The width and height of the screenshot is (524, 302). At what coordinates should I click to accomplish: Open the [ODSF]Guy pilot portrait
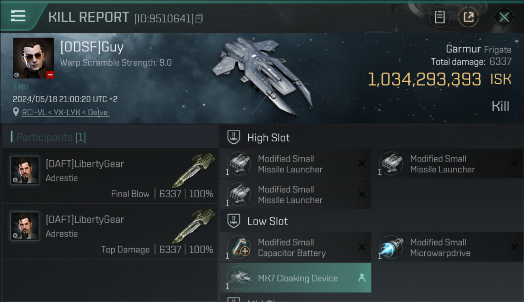click(x=33, y=58)
